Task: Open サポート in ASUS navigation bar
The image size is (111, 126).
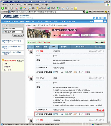Action: (x=15, y=21)
